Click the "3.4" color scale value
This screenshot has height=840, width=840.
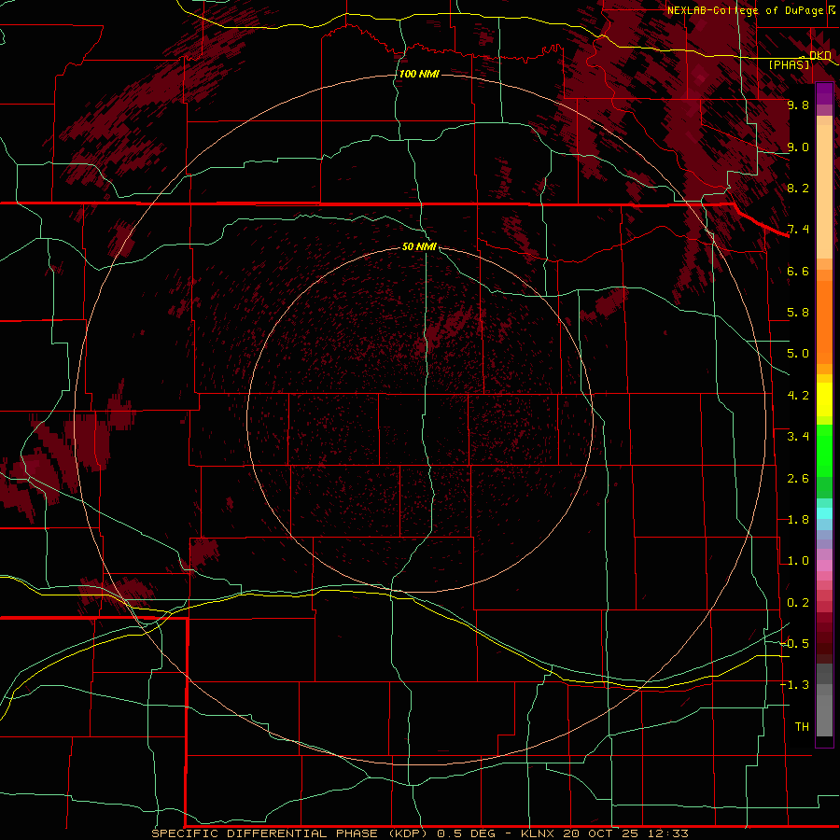(798, 437)
